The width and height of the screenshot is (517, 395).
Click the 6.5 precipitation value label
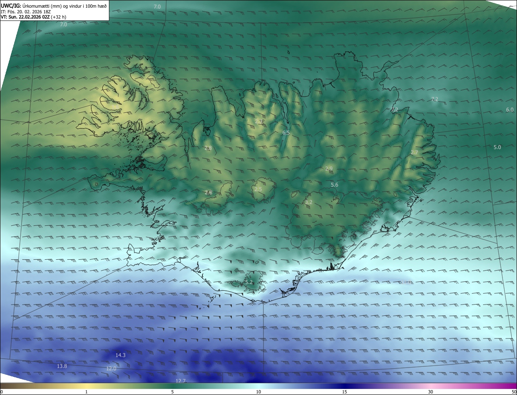286,132
